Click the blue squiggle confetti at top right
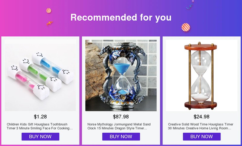 189,7
